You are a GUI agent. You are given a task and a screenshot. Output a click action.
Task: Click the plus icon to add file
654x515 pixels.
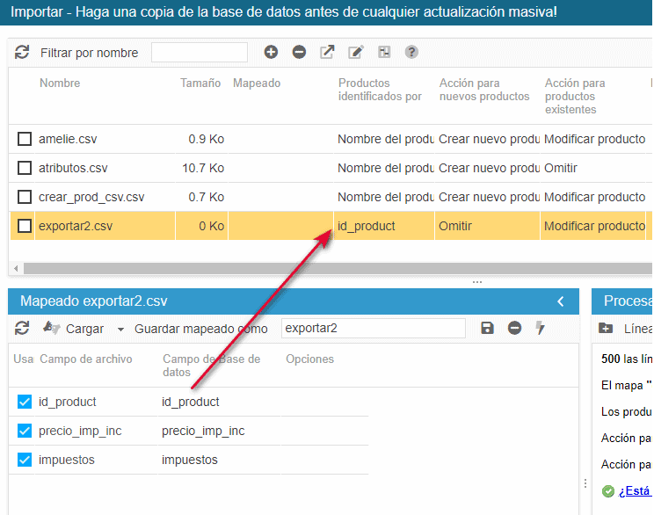[x=271, y=53]
